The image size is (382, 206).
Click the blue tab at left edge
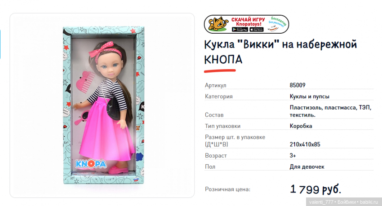pyautogui.click(x=0, y=44)
